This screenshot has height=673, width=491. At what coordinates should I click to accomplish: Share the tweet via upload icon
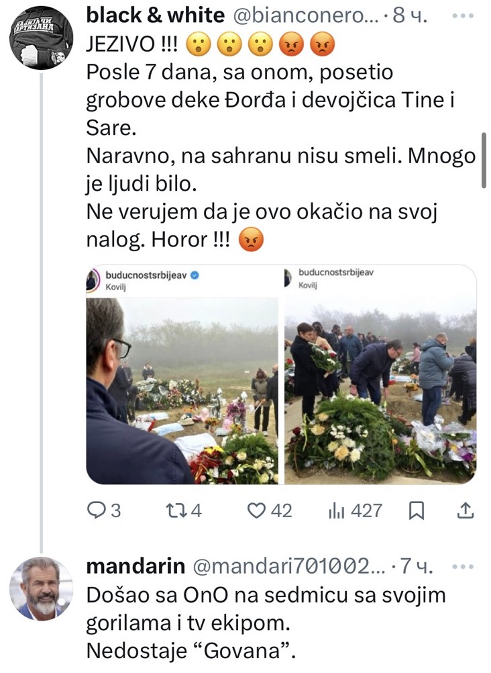coord(466,510)
